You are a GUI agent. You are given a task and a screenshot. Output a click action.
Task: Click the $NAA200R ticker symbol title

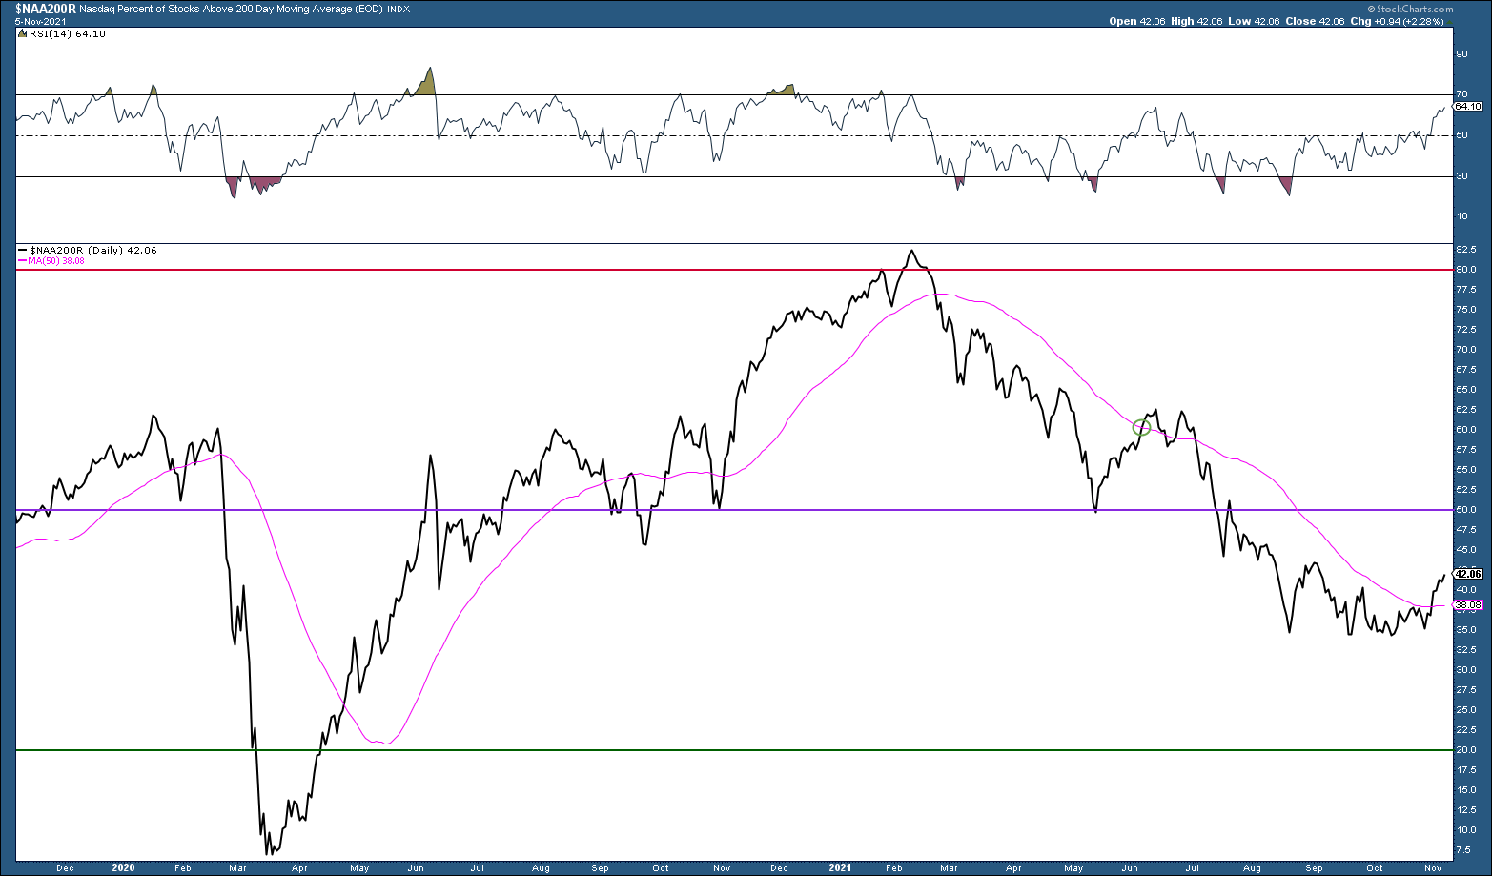click(46, 8)
